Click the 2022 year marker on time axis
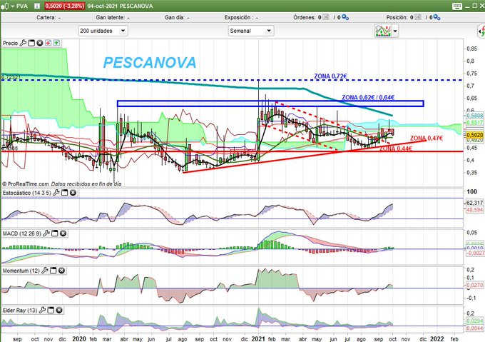The width and height of the screenshot is (485, 342). (437, 338)
